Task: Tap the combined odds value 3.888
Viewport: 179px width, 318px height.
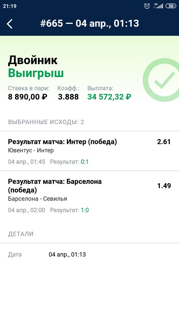Action: (x=68, y=97)
